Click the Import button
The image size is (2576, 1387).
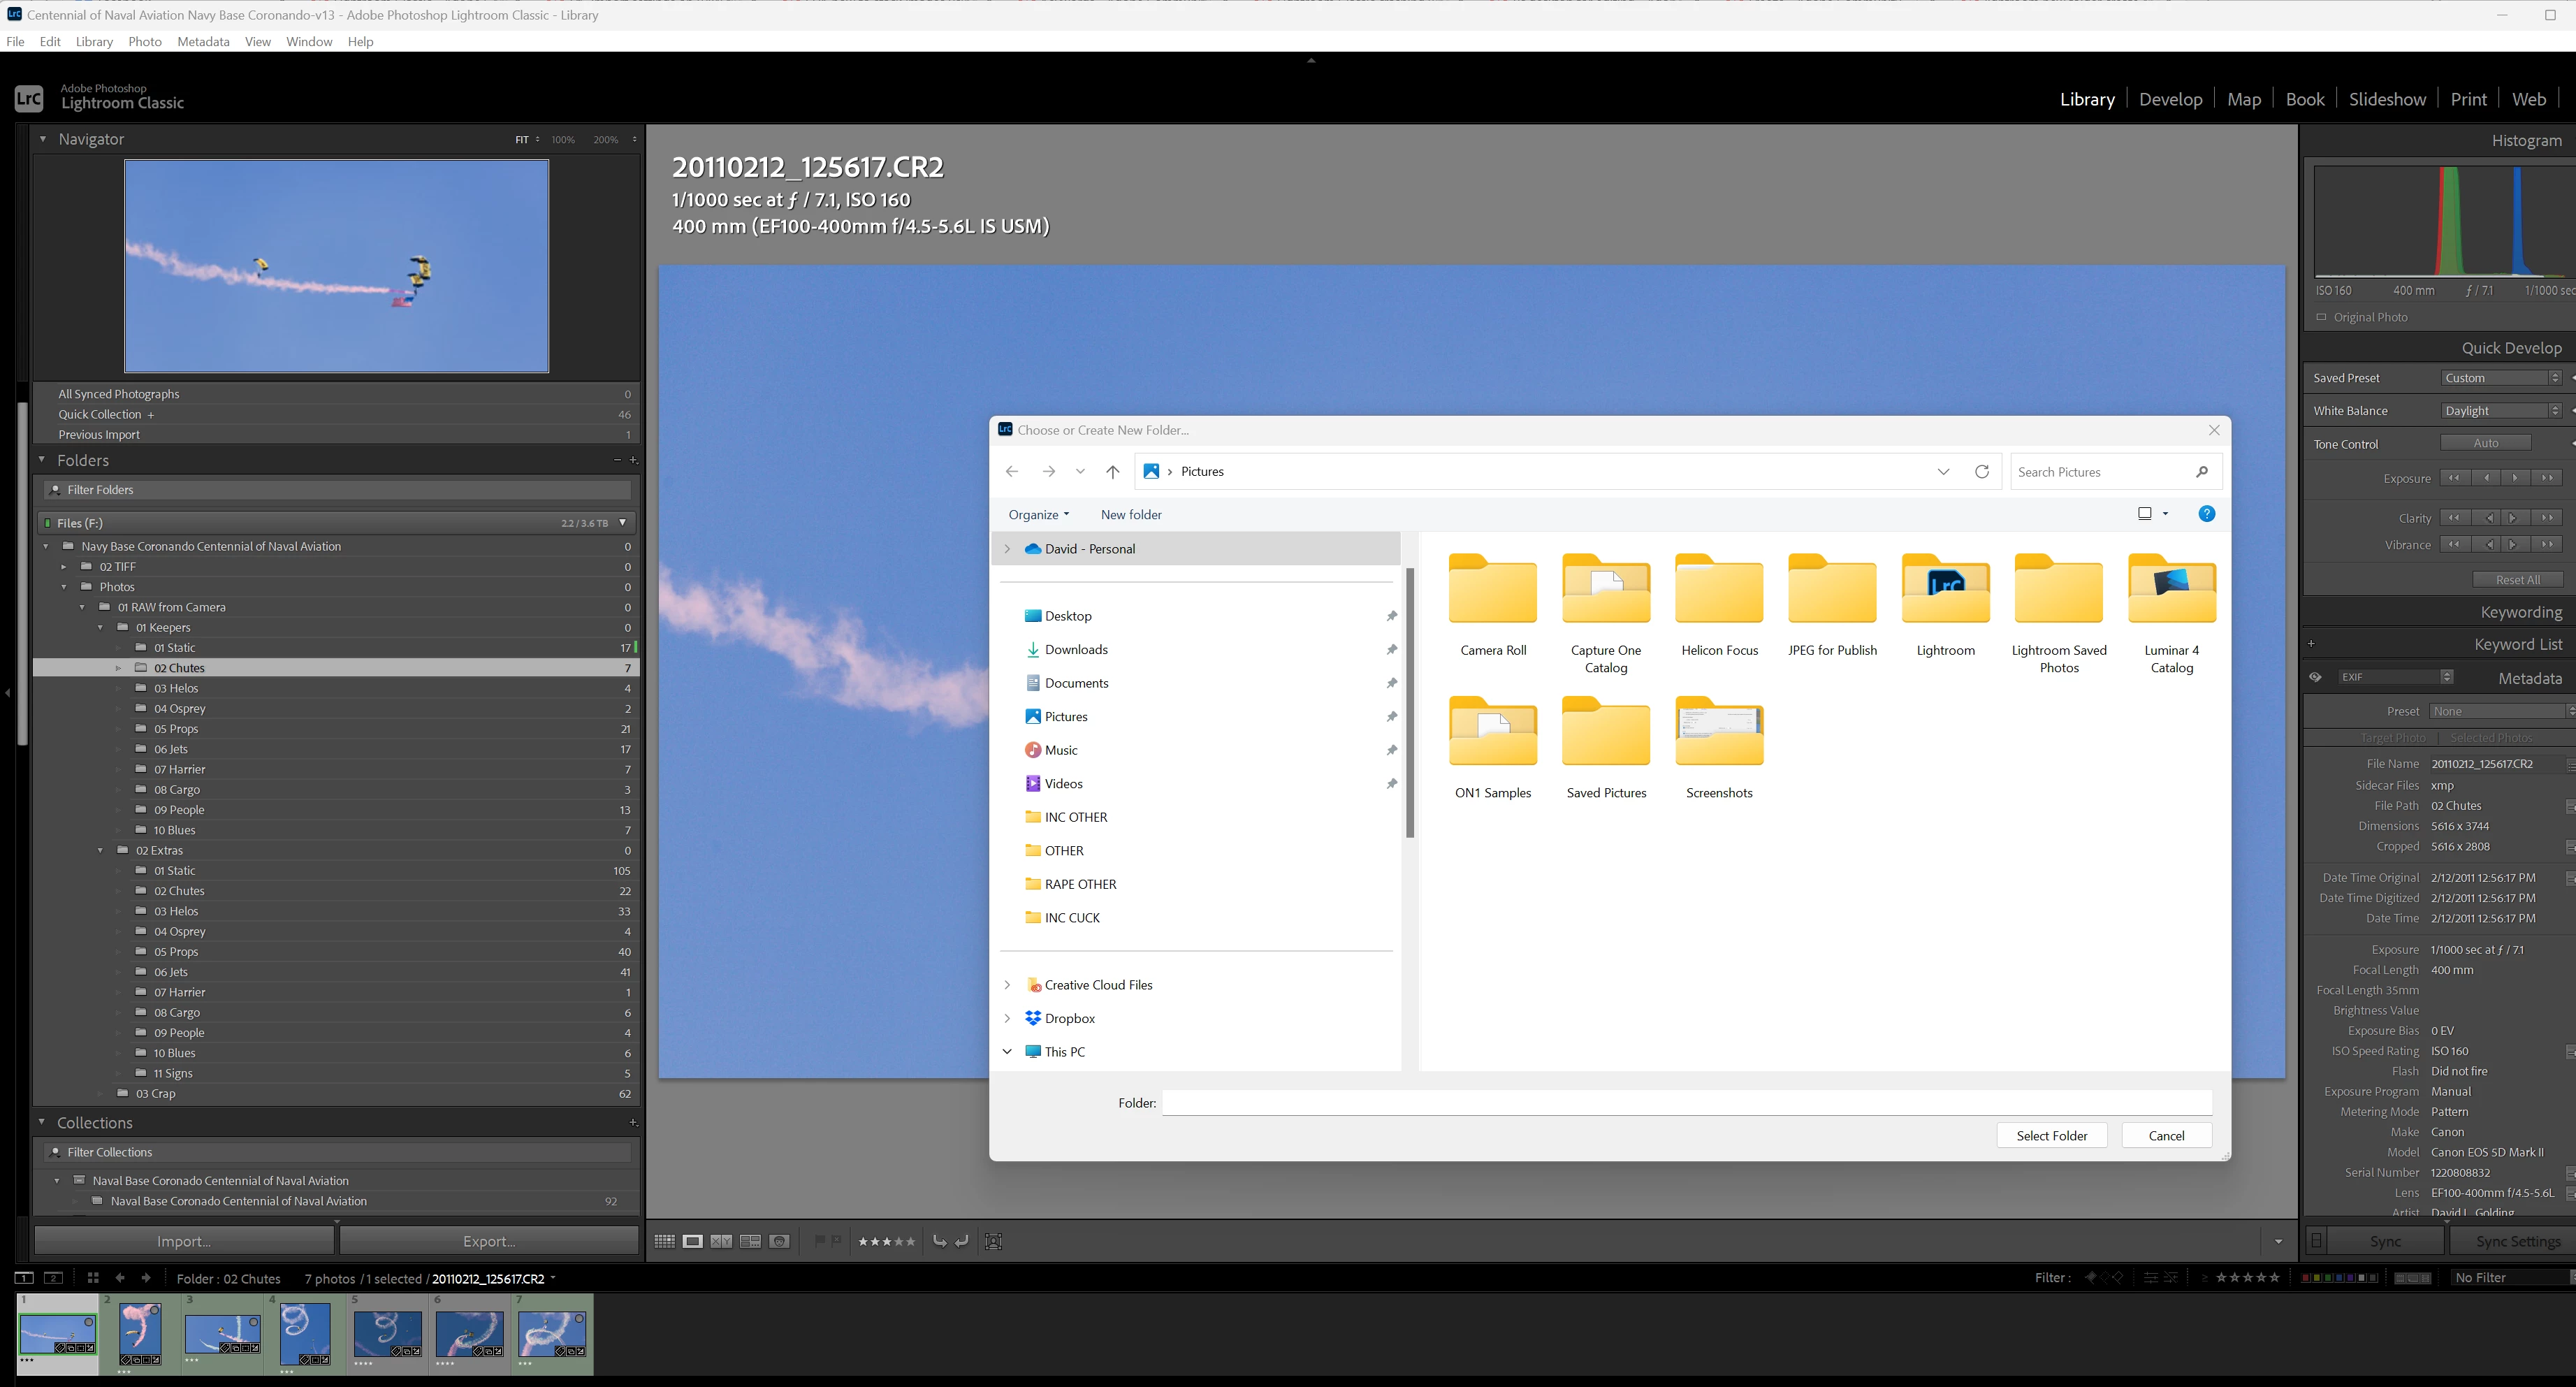(184, 1241)
